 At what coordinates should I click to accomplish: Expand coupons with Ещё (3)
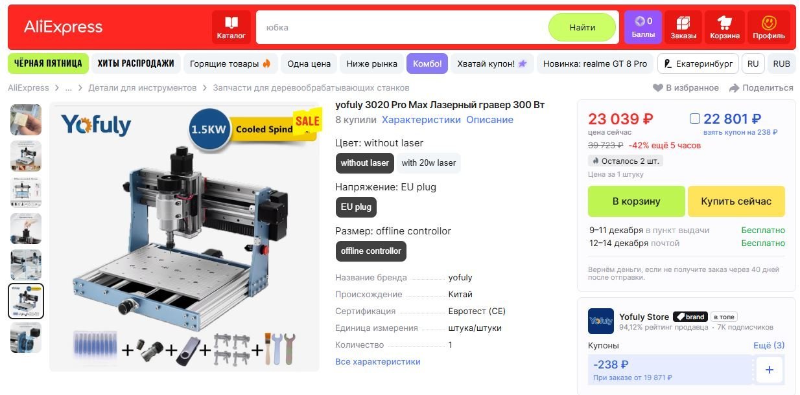769,345
